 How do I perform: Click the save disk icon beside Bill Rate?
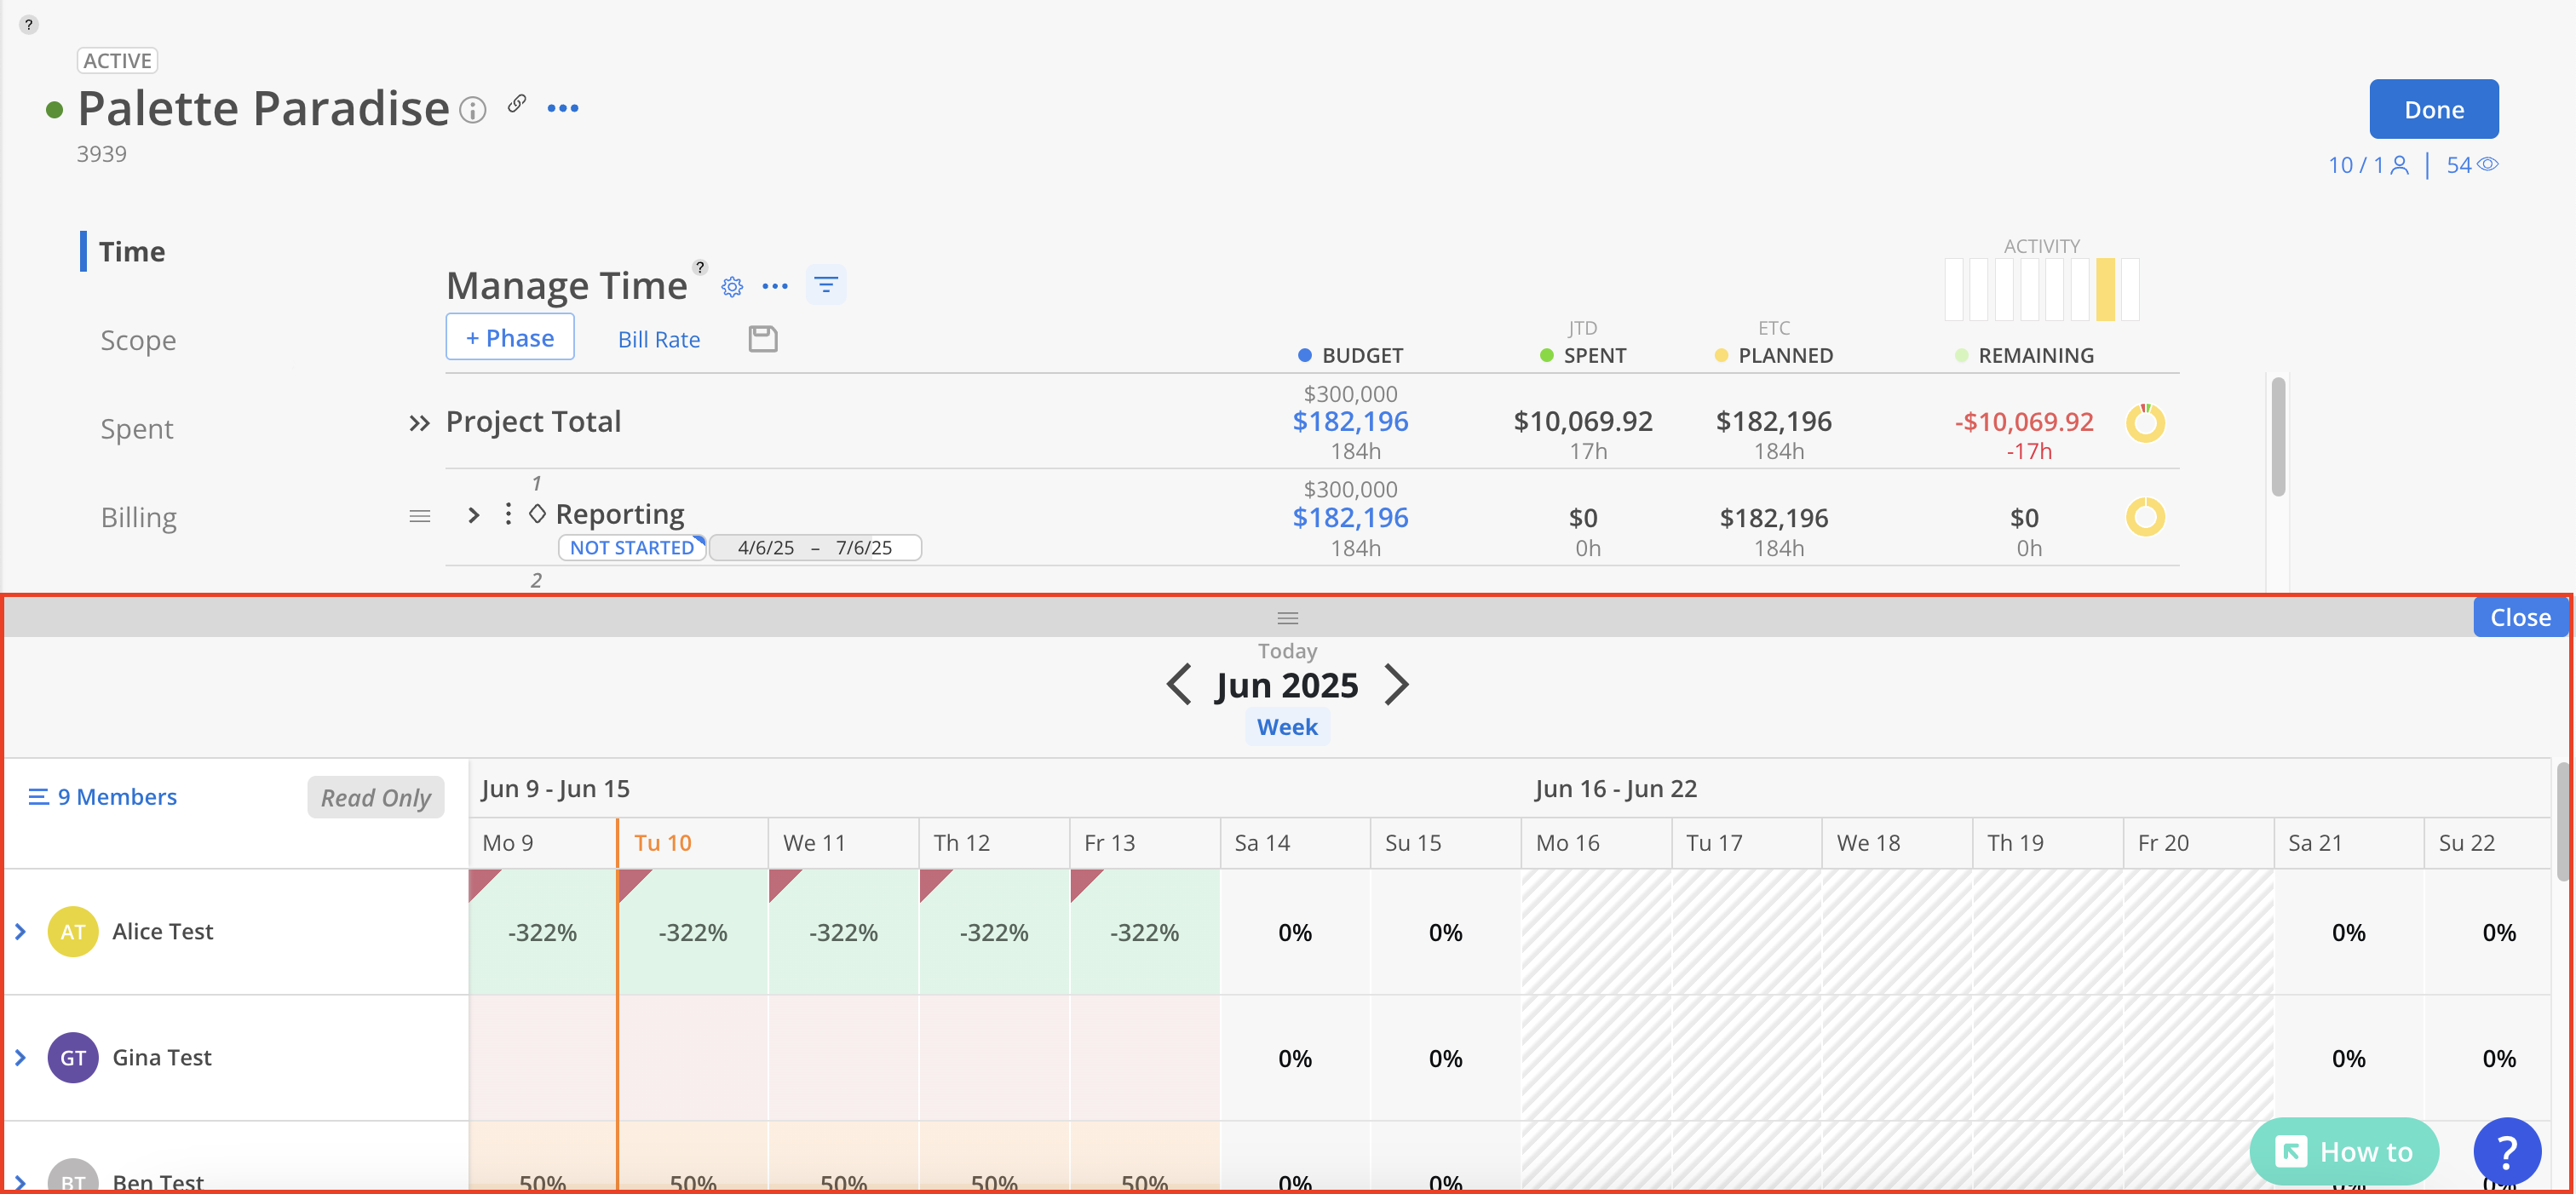[762, 339]
